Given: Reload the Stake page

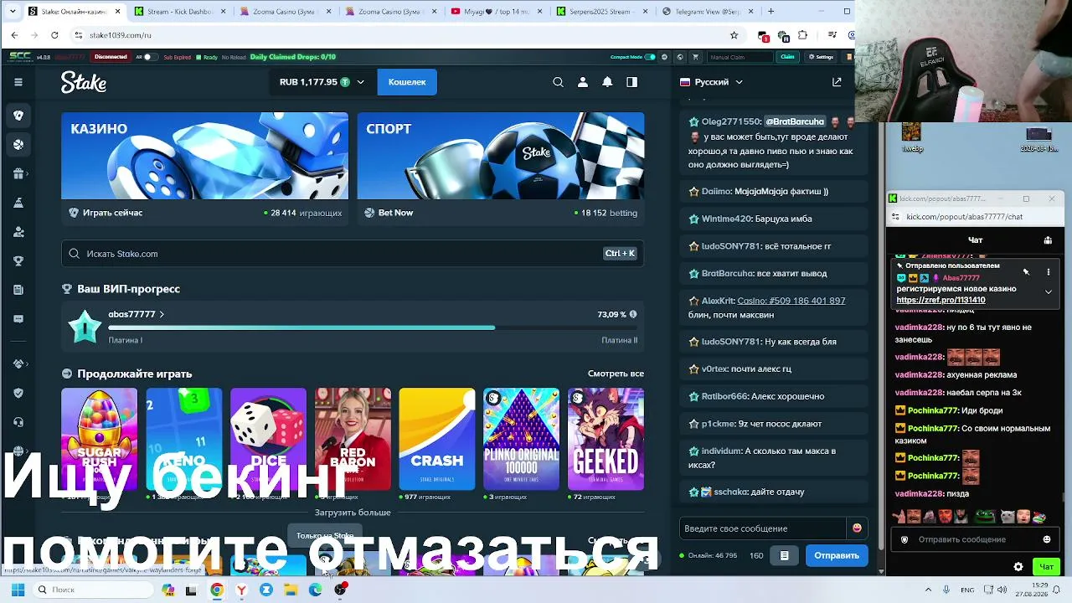Looking at the screenshot, I should pos(54,35).
